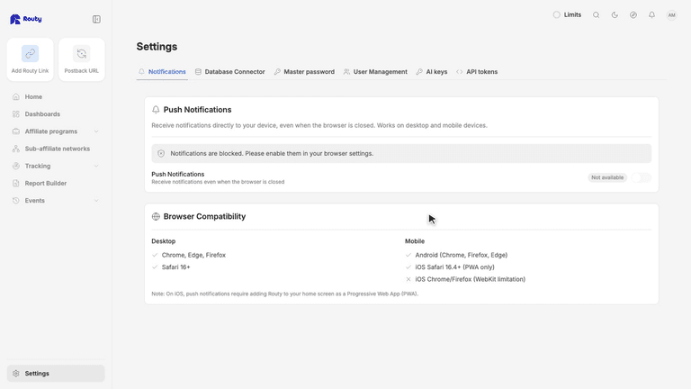Collapse the sidebar panel icon
This screenshot has width=691, height=389.
pyautogui.click(x=96, y=20)
